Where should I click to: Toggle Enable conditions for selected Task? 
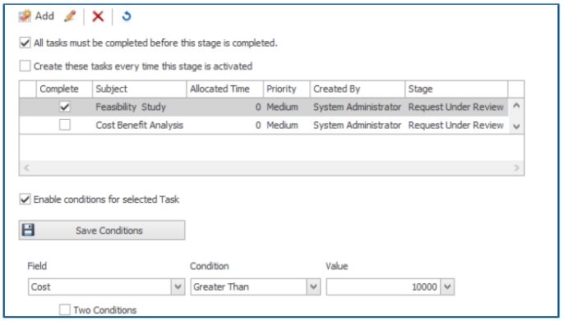click(25, 199)
